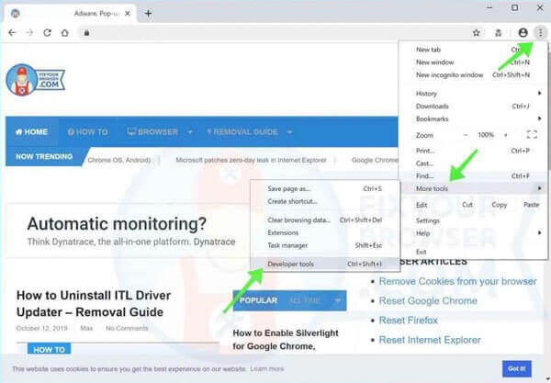551x383 pixels.
Task: Open the Reset Firefox link
Action: point(408,321)
